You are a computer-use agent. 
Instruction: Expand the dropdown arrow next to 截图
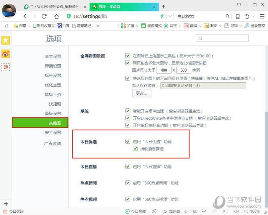(x=220, y=25)
